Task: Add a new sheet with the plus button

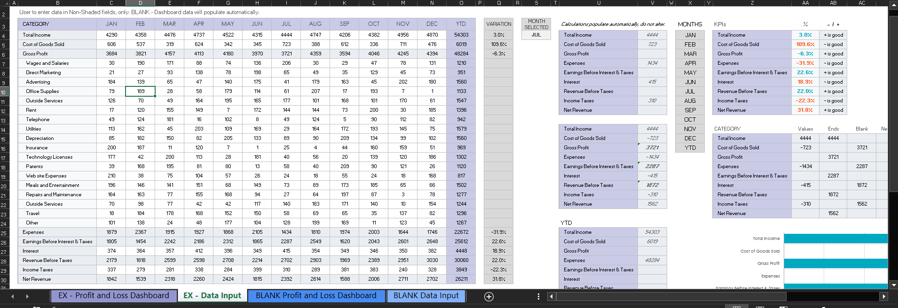Action: point(489,296)
